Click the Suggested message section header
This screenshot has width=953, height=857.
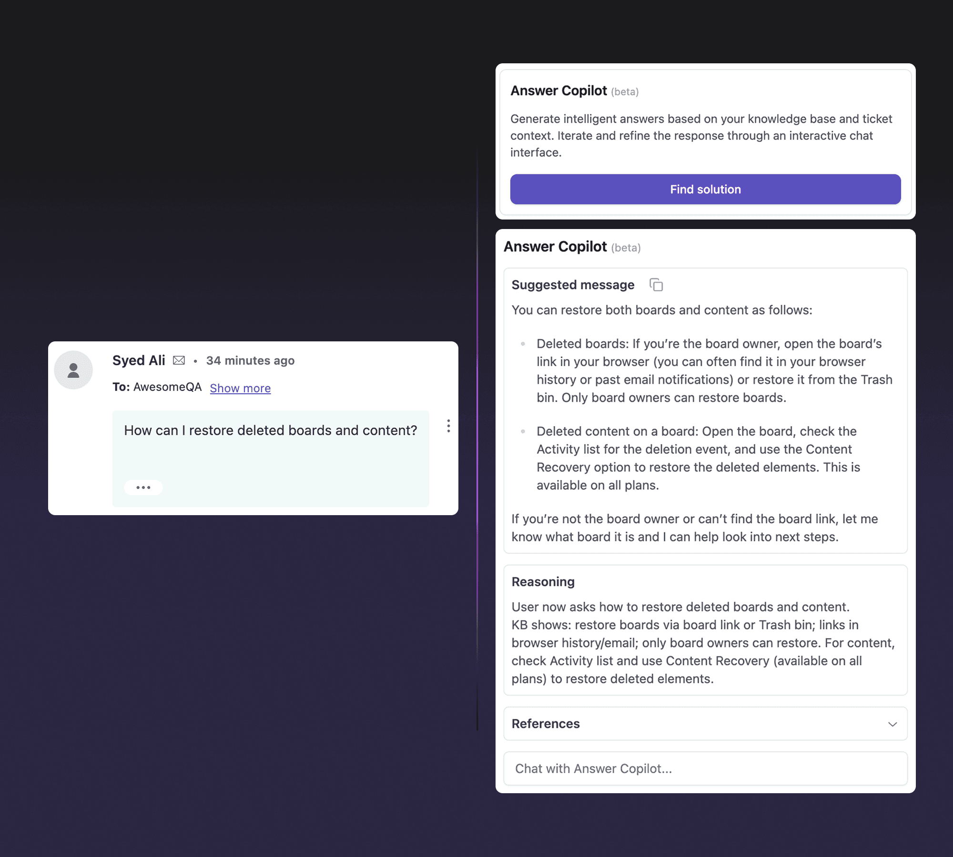click(572, 284)
